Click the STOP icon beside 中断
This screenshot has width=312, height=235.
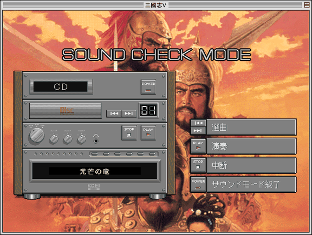coord(198,165)
